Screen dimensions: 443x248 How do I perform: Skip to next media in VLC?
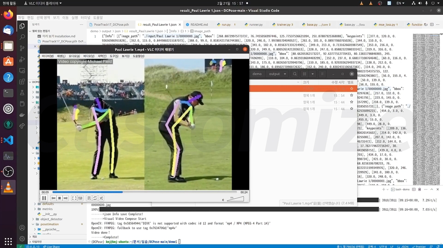(66, 198)
